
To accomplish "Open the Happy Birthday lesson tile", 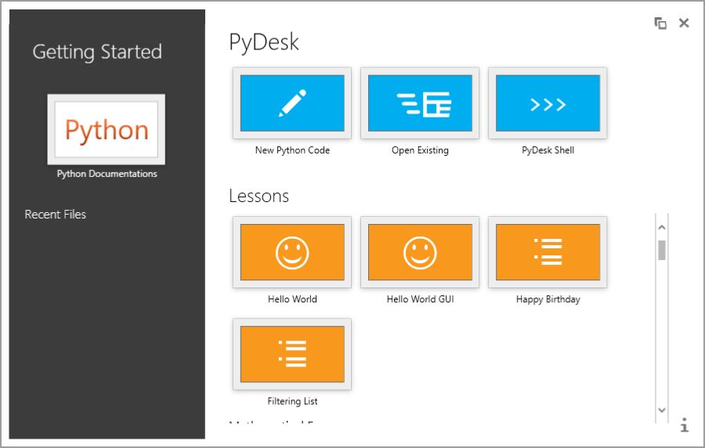I will 548,252.
